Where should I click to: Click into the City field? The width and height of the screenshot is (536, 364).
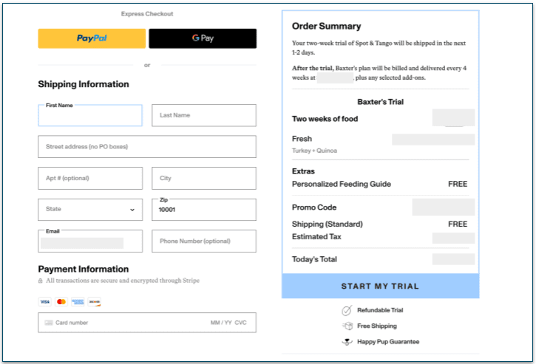click(204, 178)
